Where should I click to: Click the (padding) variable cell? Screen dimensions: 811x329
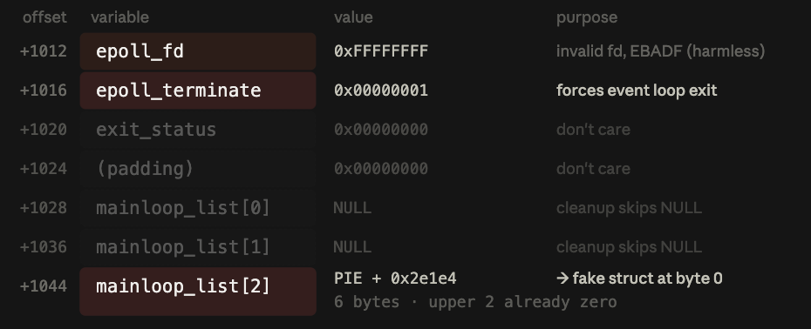coord(198,169)
